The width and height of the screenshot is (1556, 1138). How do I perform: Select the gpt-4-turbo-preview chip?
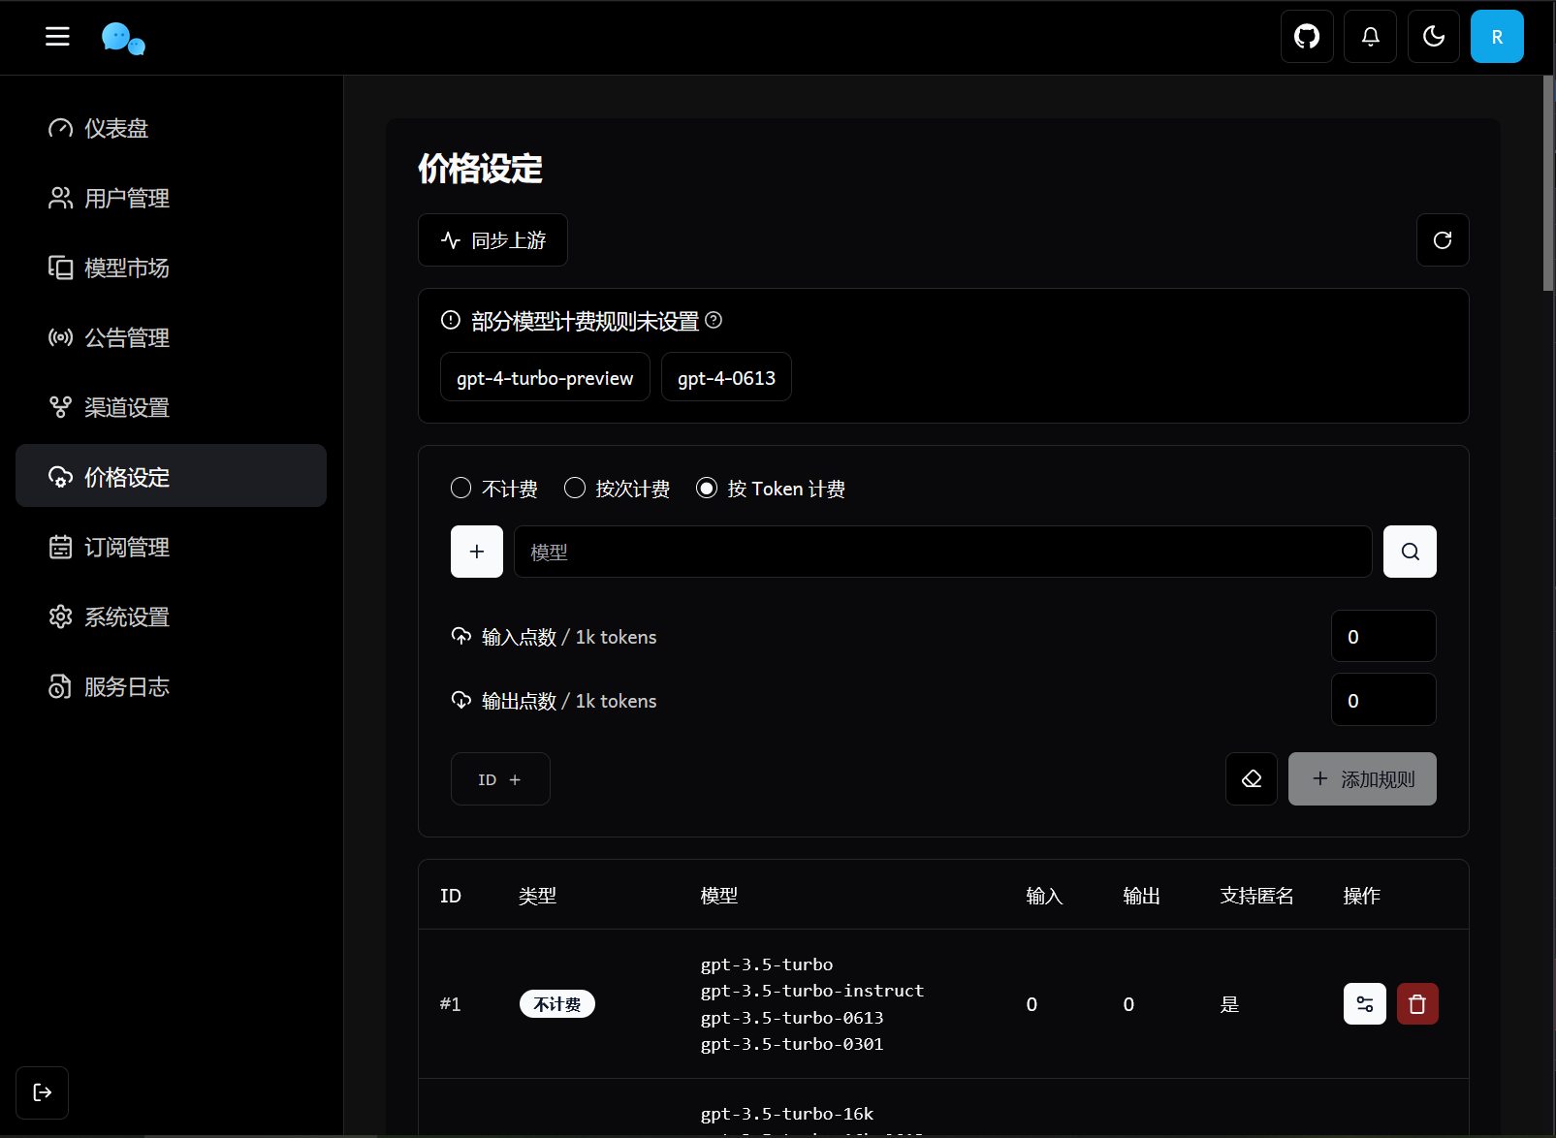coord(545,377)
